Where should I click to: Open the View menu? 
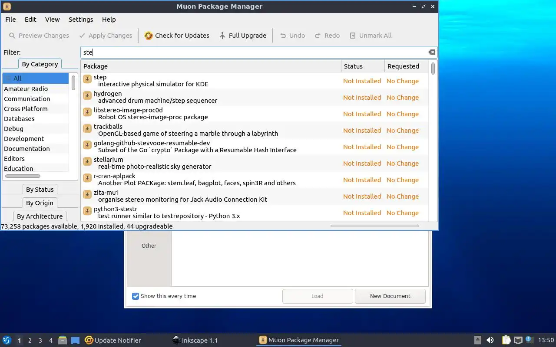tap(53, 20)
